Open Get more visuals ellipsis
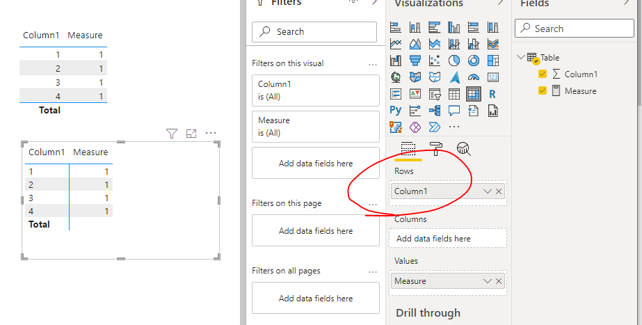The image size is (642, 325). (454, 127)
